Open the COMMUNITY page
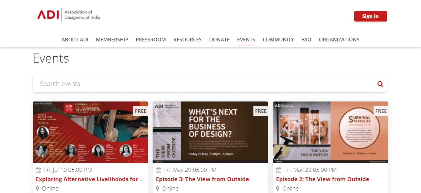The image size is (421, 193). (x=278, y=40)
